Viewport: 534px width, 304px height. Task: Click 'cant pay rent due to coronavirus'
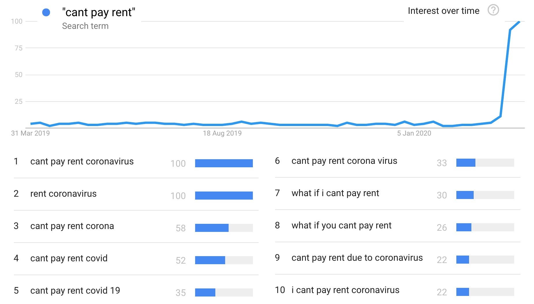[x=357, y=258]
